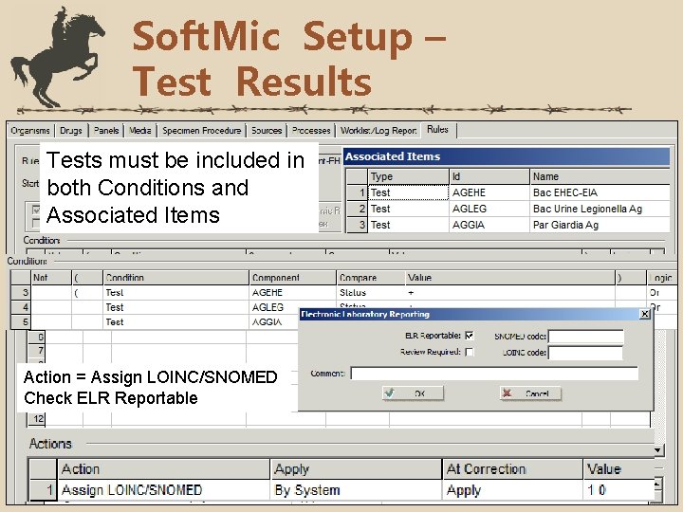The image size is (683, 512).
Task: Click 'Bac EHEC-EIA' name cell
Action: point(600,192)
